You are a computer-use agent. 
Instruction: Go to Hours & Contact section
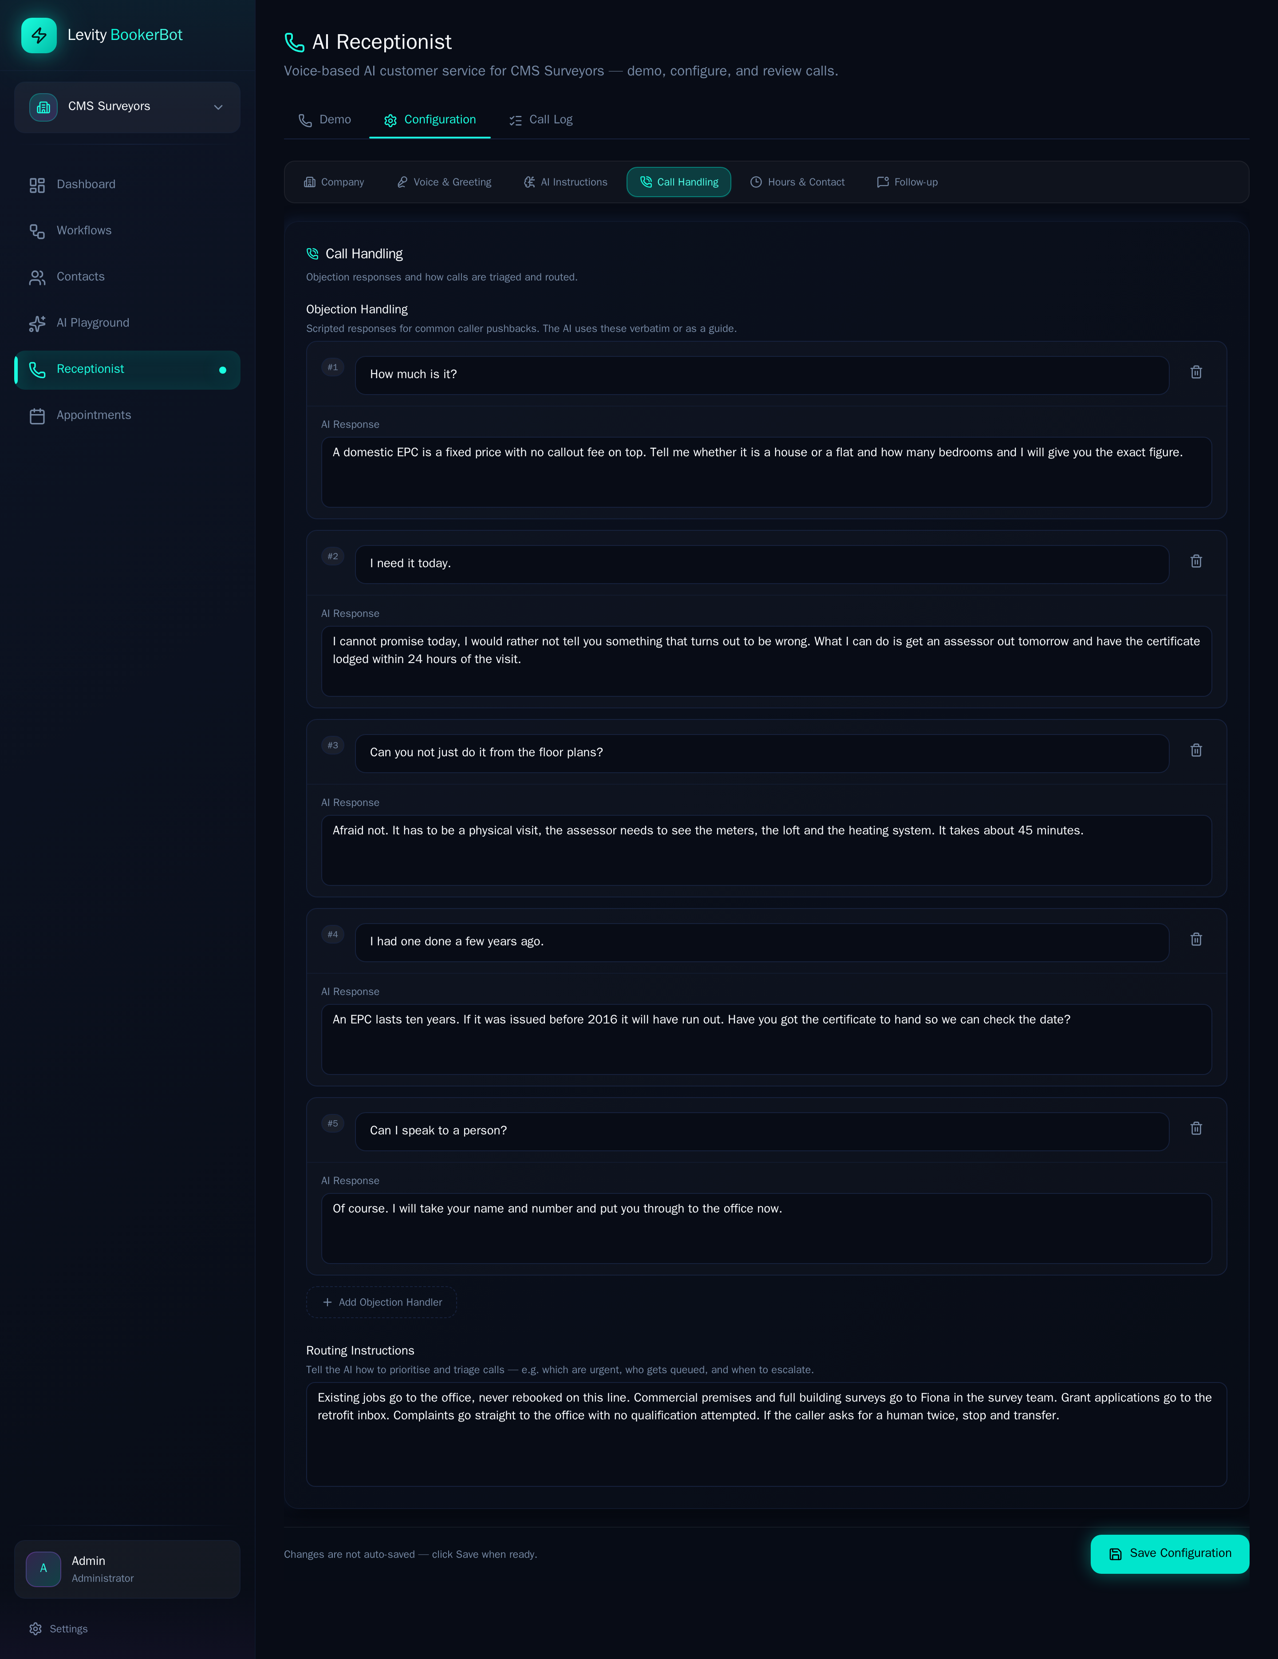tap(797, 182)
